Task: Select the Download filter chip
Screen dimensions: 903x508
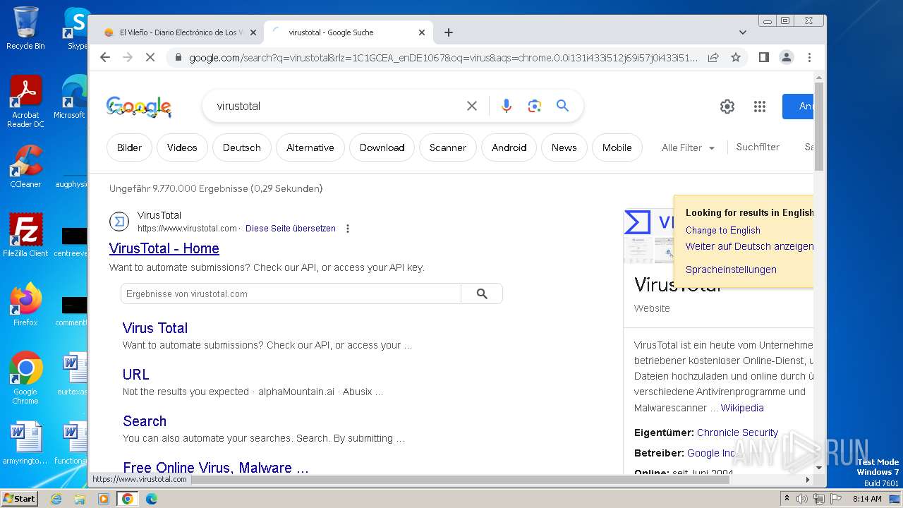Action: pyautogui.click(x=382, y=147)
